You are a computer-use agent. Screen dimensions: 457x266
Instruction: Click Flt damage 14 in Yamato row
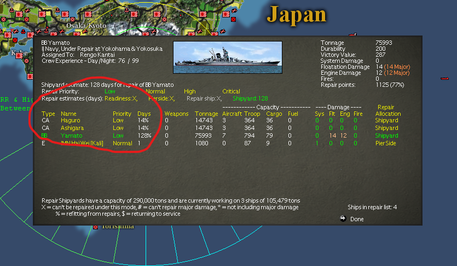pos(333,135)
